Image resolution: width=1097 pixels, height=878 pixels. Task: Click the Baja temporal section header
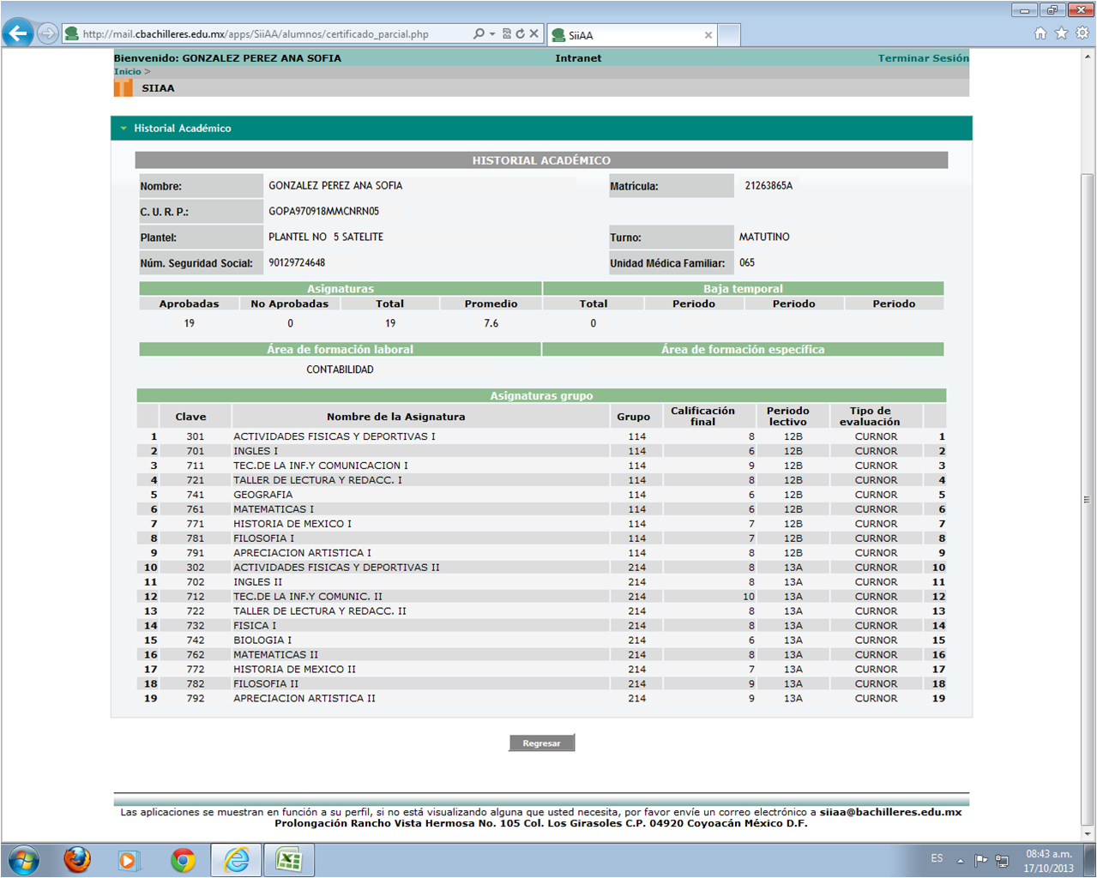coord(743,289)
